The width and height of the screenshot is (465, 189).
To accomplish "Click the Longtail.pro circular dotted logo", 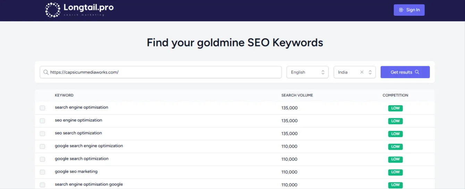I will pos(53,10).
